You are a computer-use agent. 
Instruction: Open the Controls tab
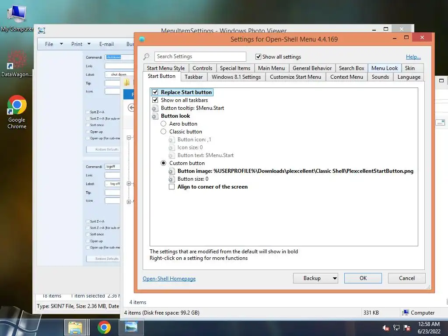202,68
